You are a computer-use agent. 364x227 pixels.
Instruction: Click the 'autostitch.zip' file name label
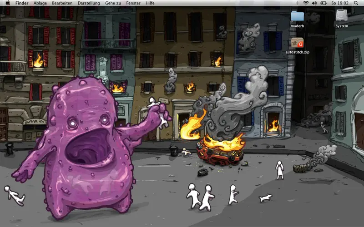tap(297, 52)
